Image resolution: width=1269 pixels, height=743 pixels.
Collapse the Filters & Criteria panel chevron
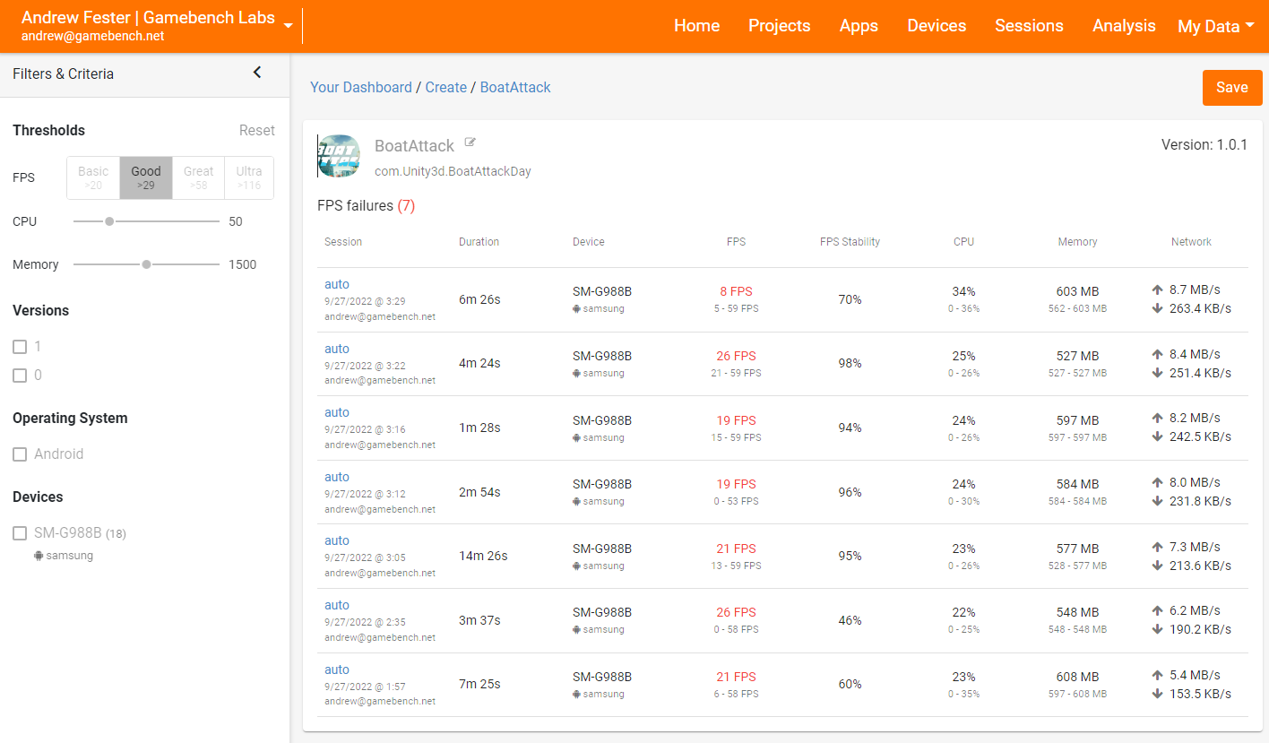(257, 73)
